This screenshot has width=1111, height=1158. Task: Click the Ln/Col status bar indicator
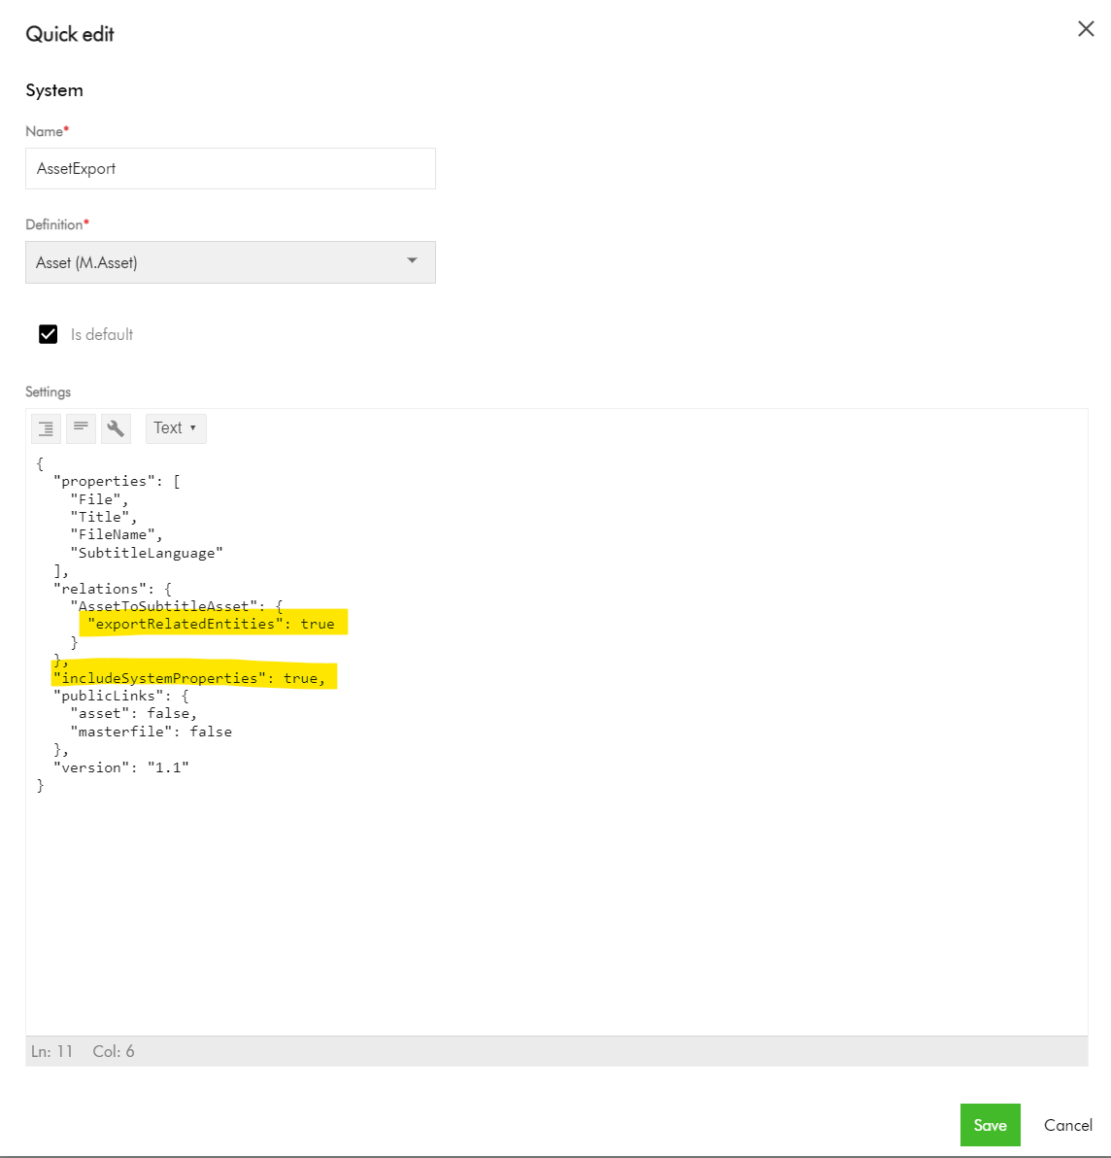click(83, 1051)
